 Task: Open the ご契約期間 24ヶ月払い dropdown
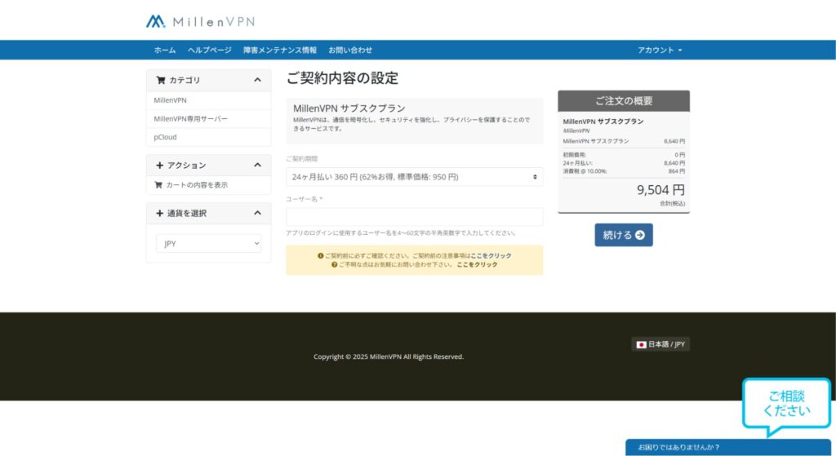414,177
